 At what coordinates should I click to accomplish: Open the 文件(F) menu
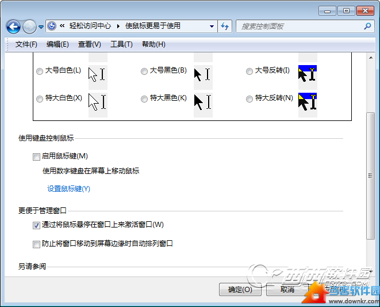click(x=26, y=44)
